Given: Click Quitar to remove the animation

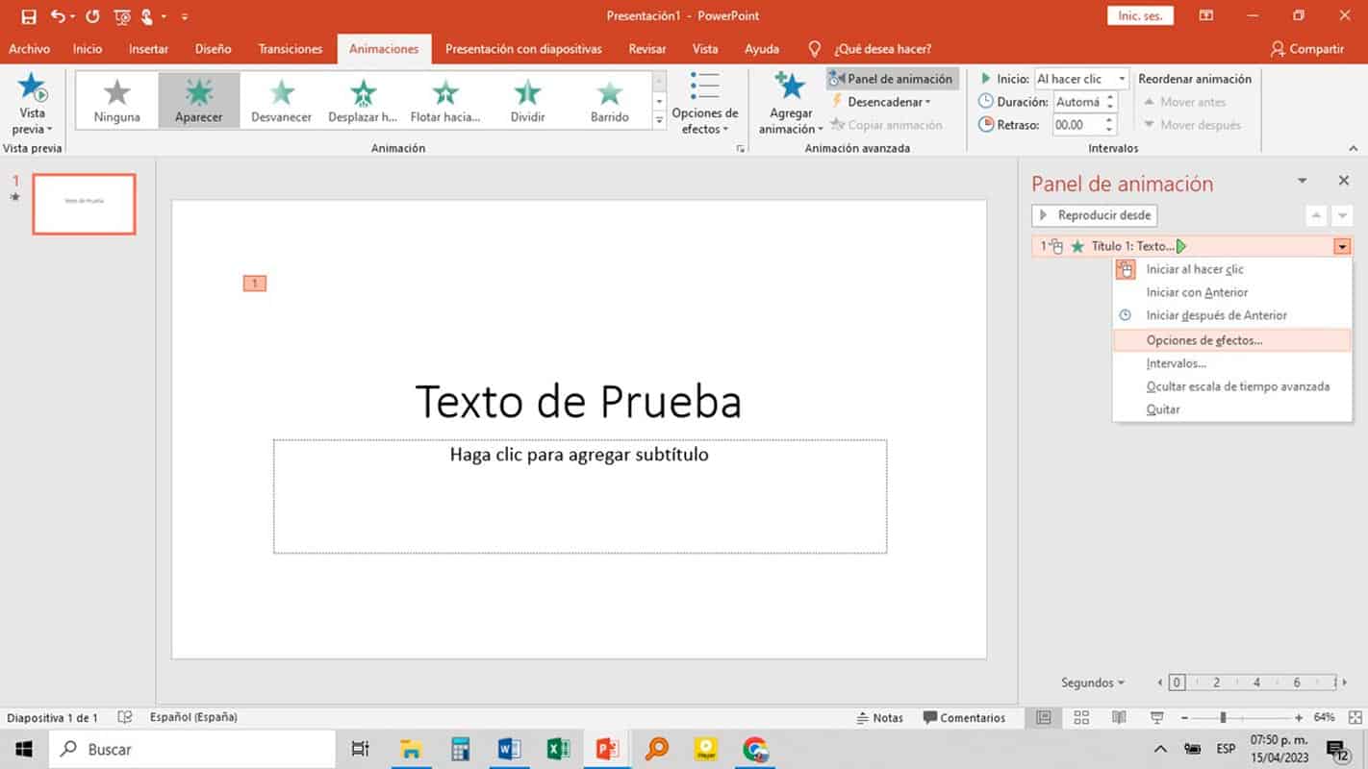Looking at the screenshot, I should tap(1231, 409).
